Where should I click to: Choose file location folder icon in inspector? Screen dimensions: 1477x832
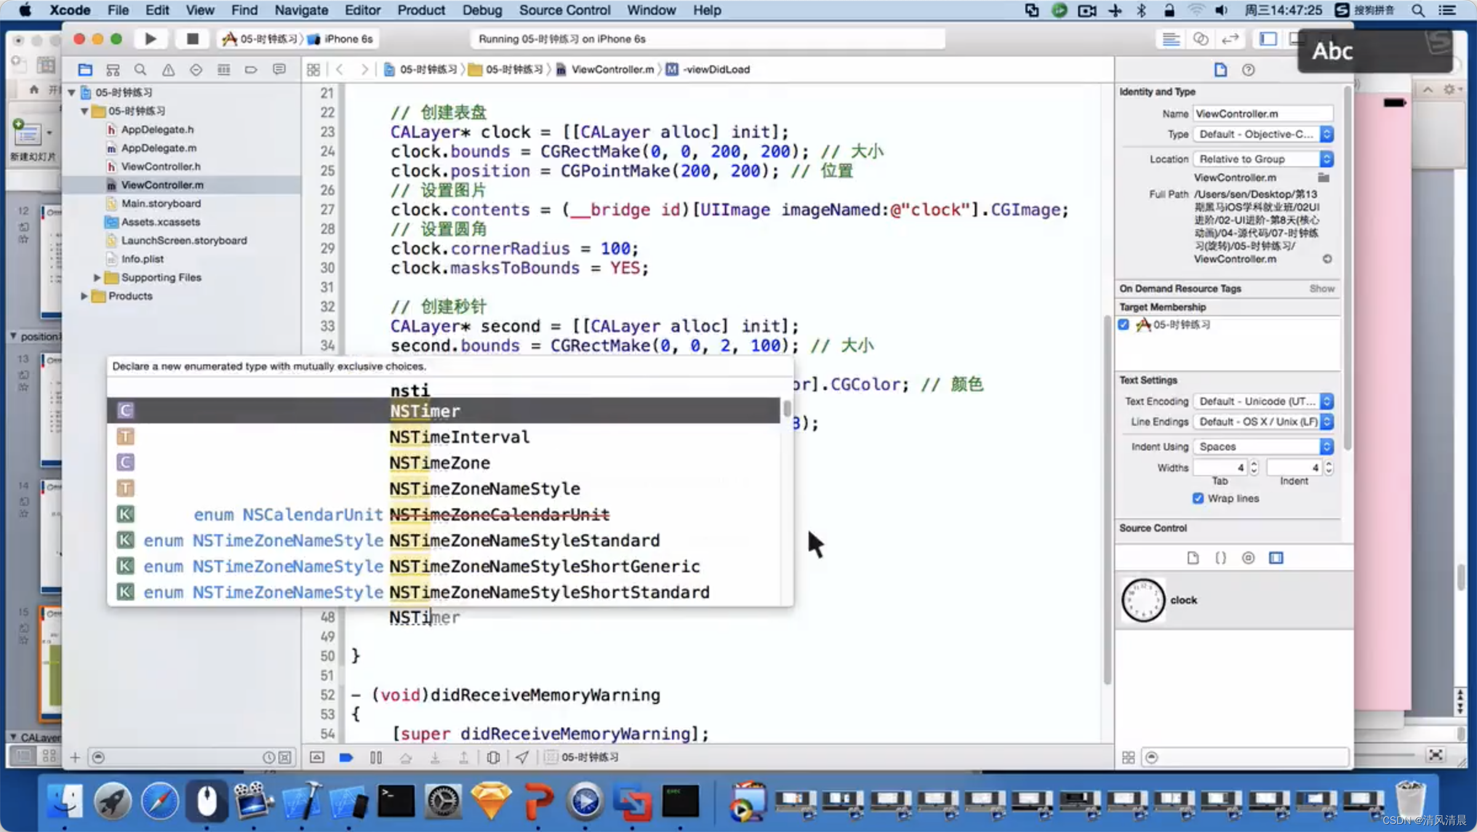click(x=1324, y=177)
